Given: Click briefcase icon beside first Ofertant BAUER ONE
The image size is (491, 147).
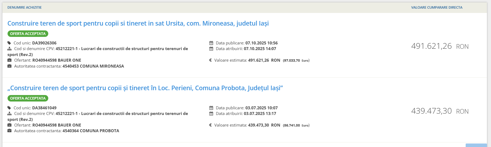Looking at the screenshot, I should [x=9, y=60].
